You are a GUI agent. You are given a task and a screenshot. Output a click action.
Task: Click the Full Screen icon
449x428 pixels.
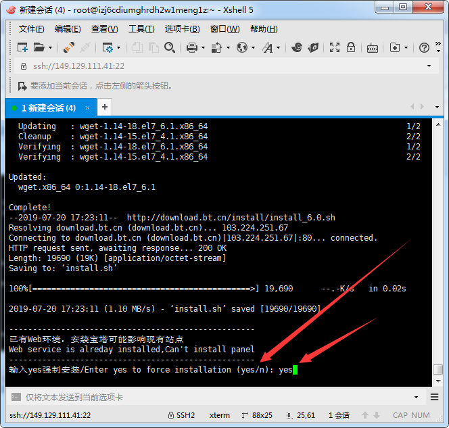coord(334,47)
